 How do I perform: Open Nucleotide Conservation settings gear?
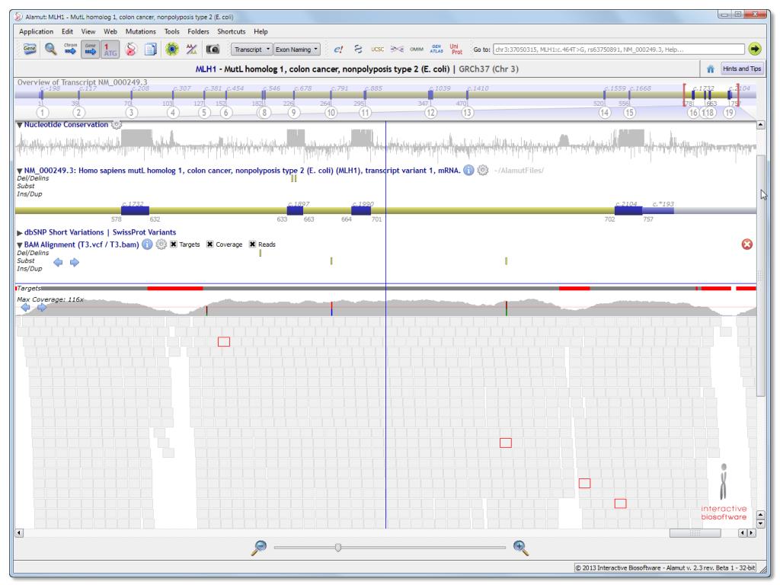click(116, 124)
